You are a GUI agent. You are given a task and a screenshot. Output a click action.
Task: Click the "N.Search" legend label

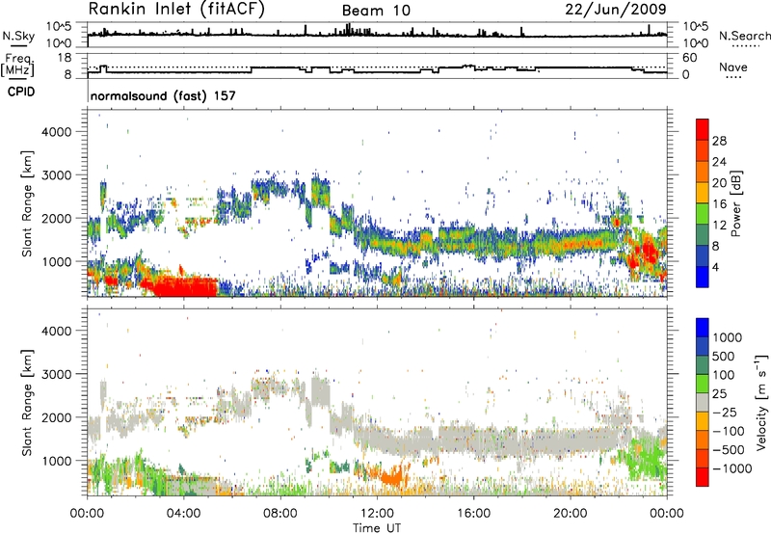[745, 36]
